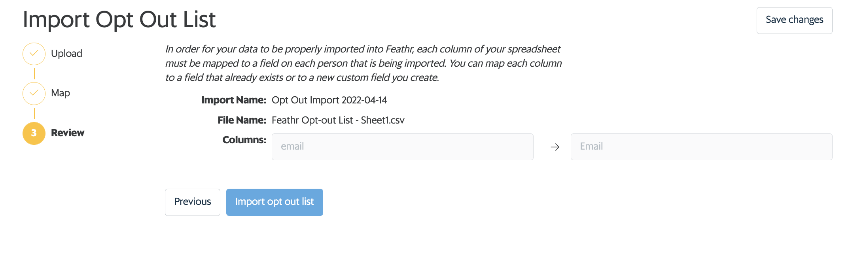This screenshot has height=255, width=867.
Task: Click the connector line between Upload and Map
Action: 34,73
